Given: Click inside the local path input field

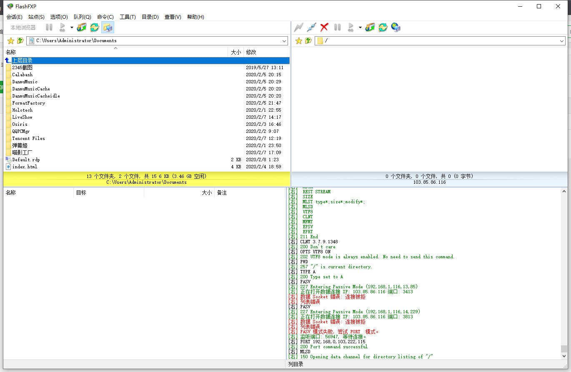Looking at the screenshot, I should [x=158, y=41].
